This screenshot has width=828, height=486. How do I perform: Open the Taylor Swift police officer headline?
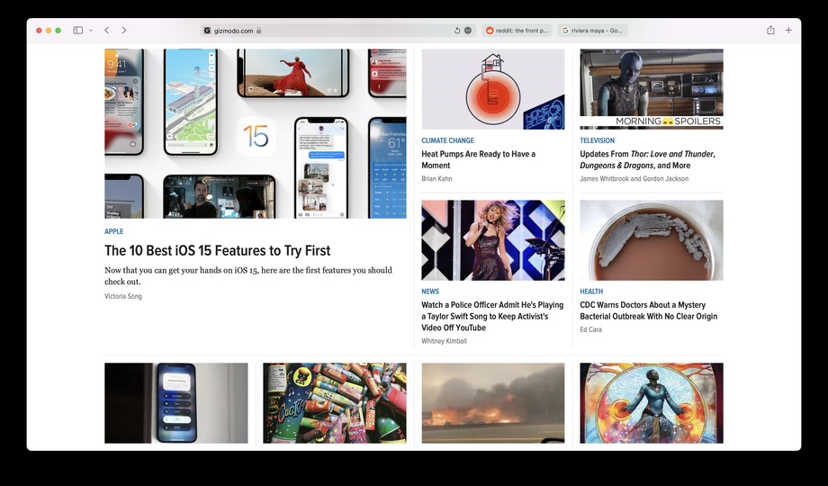pos(492,317)
